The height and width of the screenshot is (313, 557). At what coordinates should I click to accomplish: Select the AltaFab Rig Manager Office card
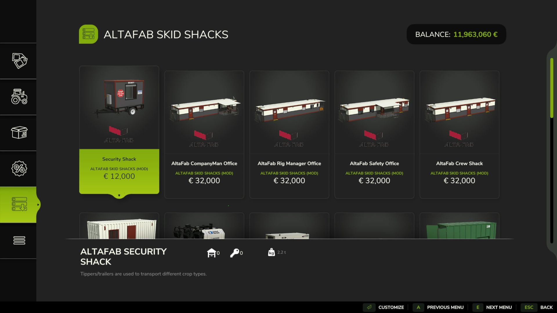(289, 135)
